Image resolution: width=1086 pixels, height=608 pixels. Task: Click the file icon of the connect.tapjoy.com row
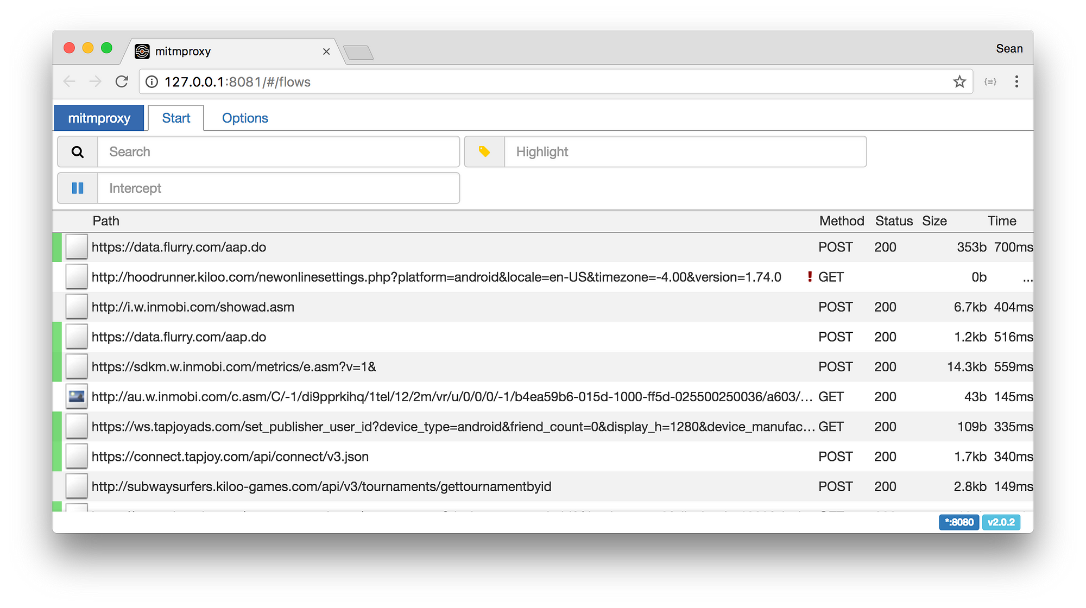click(x=77, y=457)
